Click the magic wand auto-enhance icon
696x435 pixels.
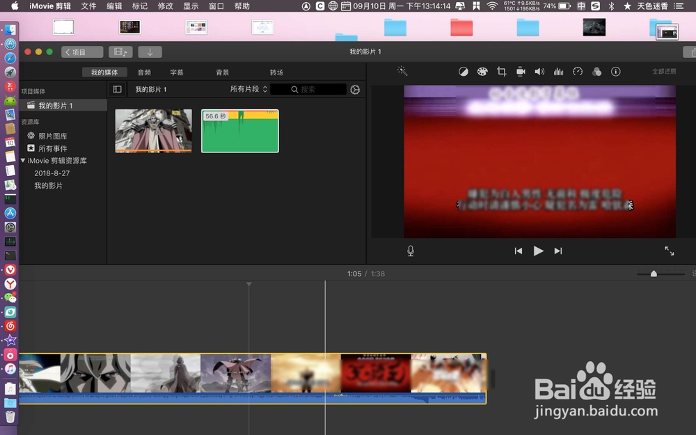click(402, 71)
